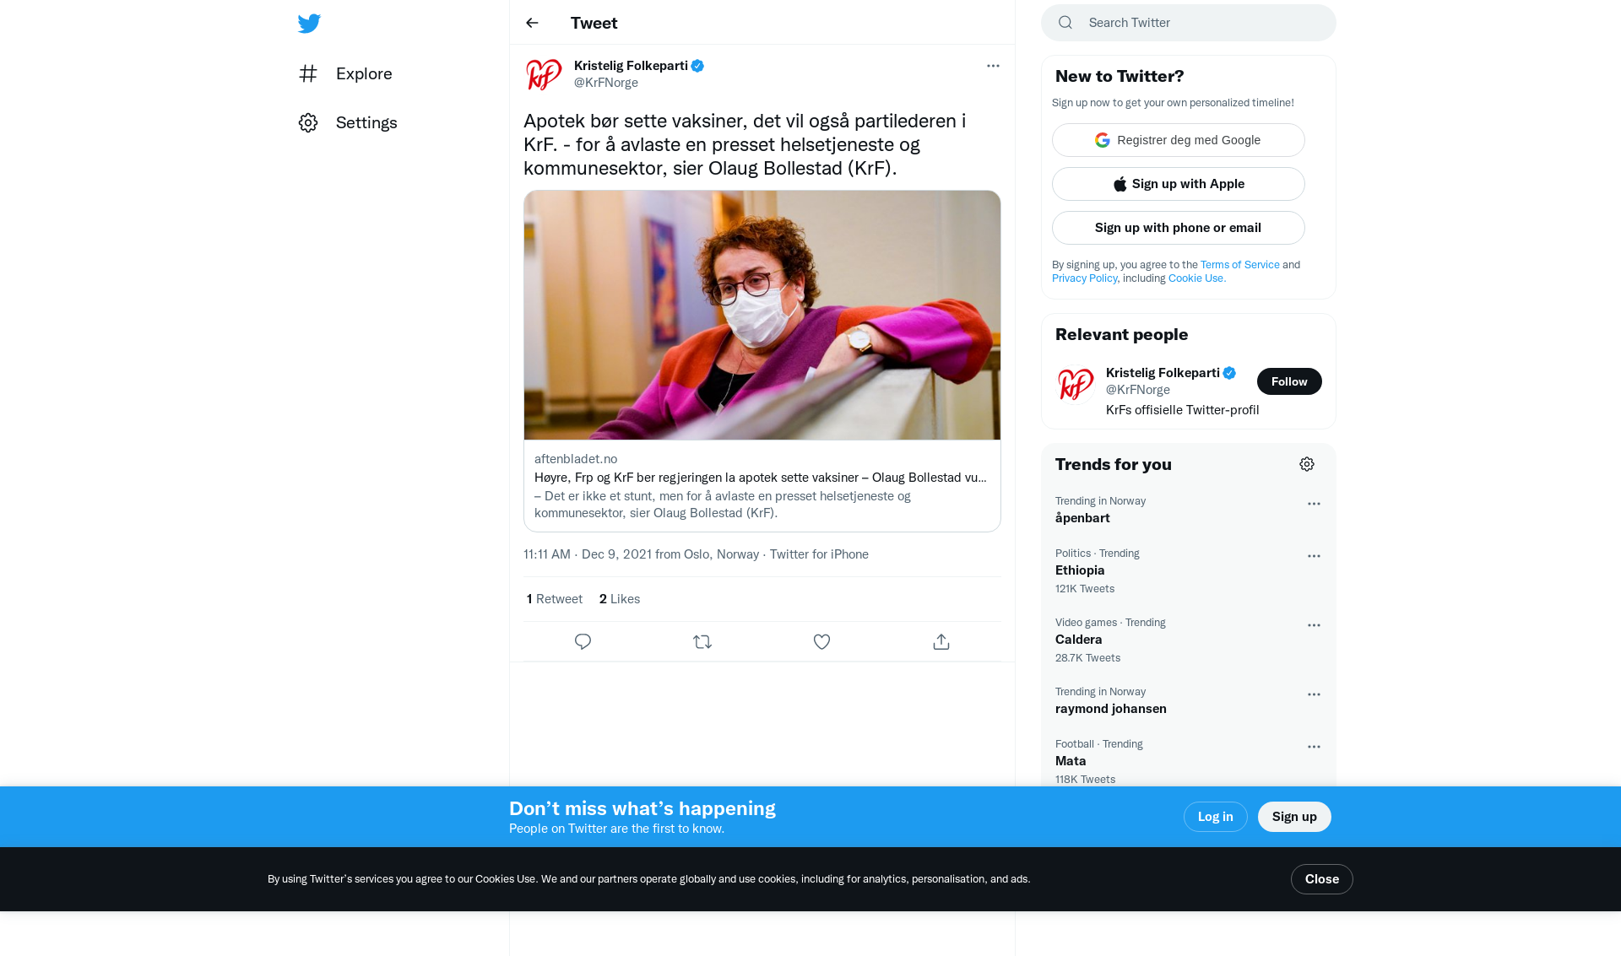Open the Terms of Service link
1621x956 pixels.
(x=1240, y=265)
